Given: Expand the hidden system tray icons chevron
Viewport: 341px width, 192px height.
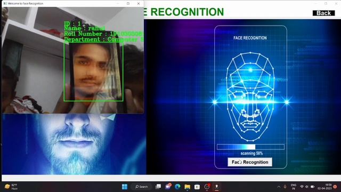Looking at the screenshot, I should point(279,187).
